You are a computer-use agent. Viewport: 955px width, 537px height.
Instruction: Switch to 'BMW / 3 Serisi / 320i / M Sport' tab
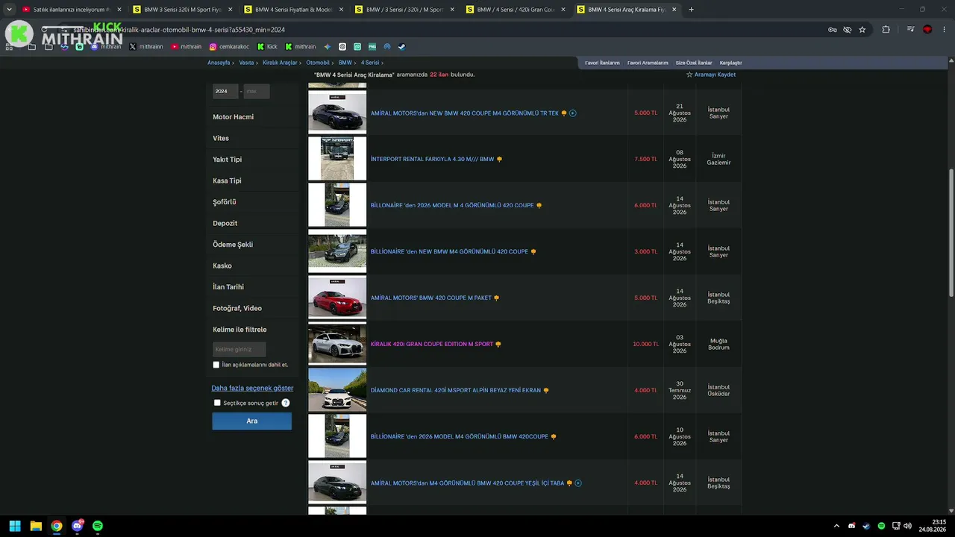[x=404, y=10]
